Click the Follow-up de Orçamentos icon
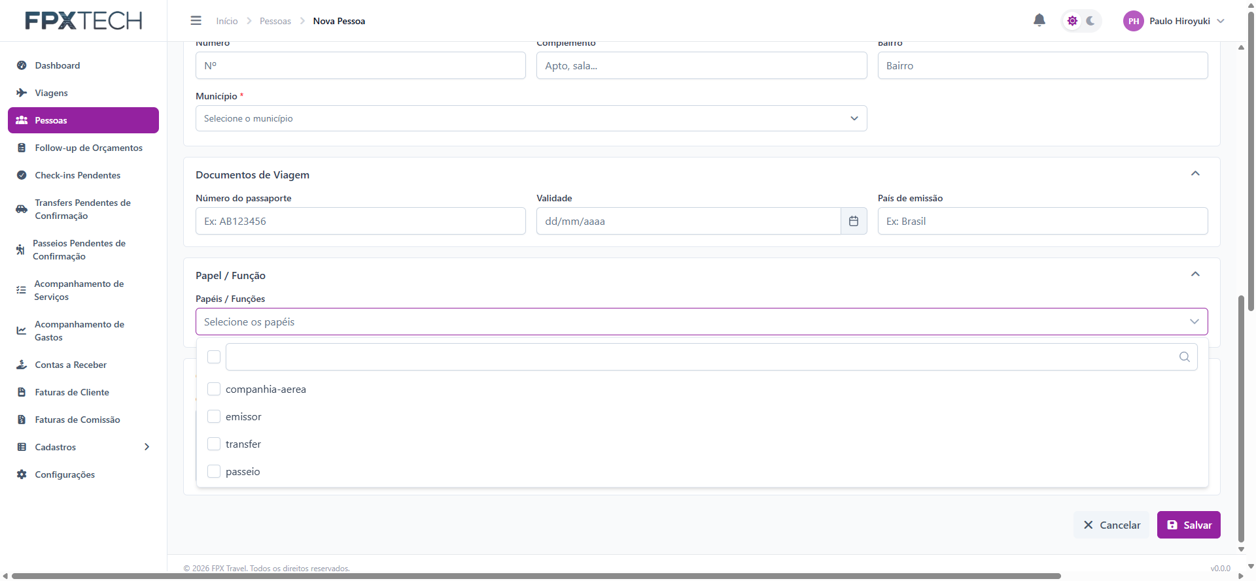Viewport: 1256px width, 581px height. 22,148
